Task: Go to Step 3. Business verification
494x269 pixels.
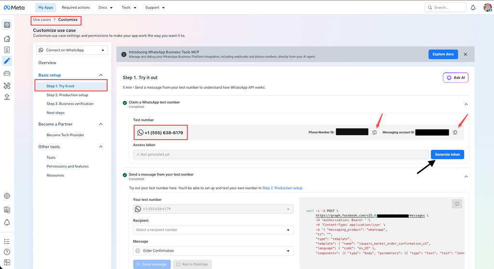Action: point(70,104)
